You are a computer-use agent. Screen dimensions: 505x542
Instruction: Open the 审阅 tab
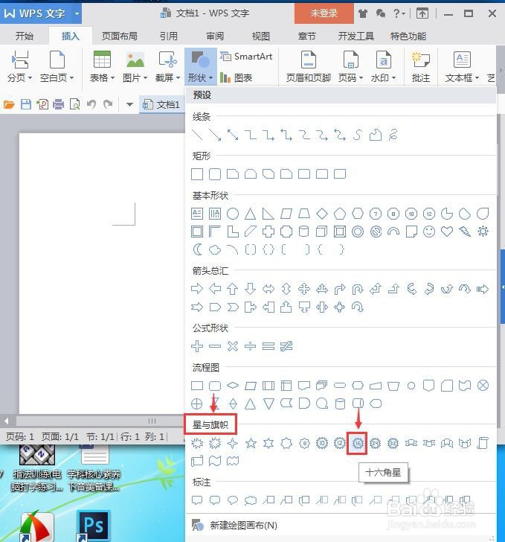coord(215,36)
